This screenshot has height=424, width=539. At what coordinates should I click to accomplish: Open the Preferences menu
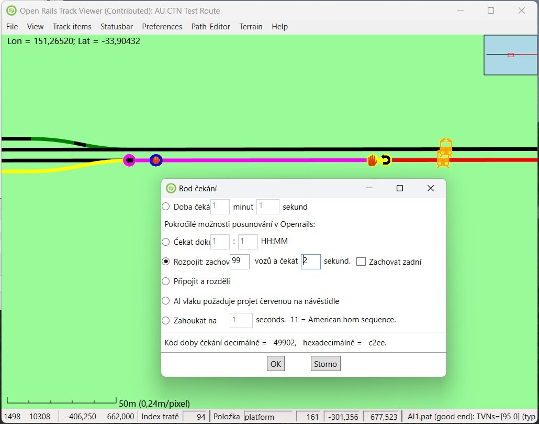point(162,27)
